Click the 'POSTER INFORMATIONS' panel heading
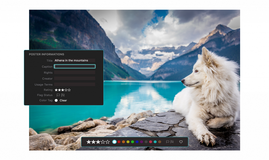This screenshot has height=160, width=269. (46, 54)
